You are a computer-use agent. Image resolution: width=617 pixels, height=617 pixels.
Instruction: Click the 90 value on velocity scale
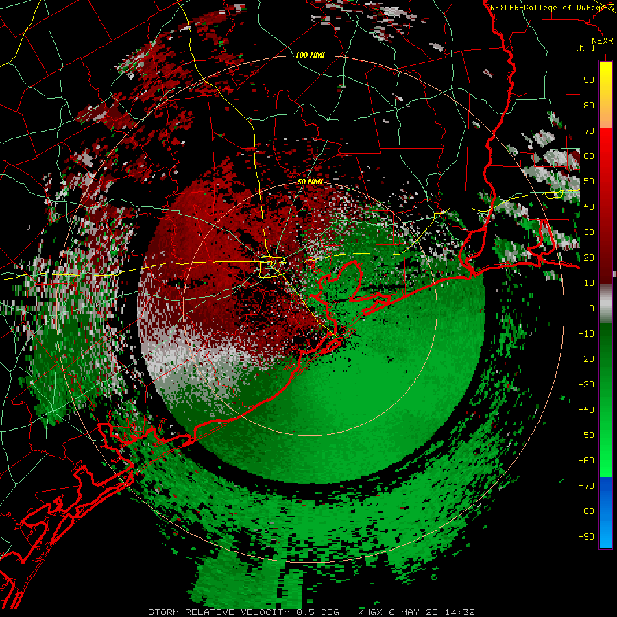589,80
